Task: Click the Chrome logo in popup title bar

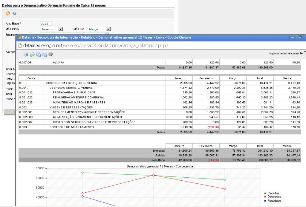Action: tap(19, 37)
